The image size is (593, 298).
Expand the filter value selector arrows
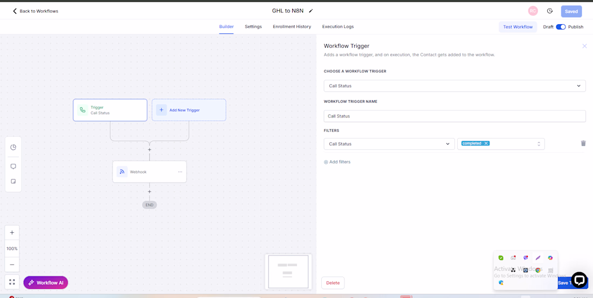539,144
